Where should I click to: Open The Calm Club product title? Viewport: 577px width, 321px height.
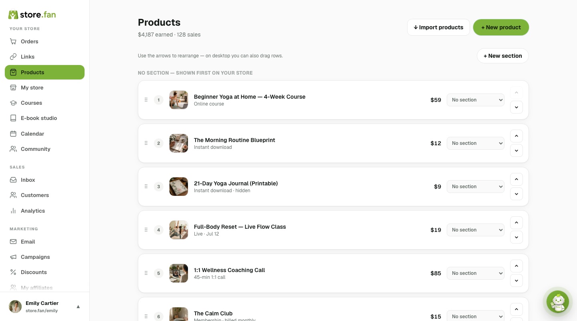click(213, 313)
